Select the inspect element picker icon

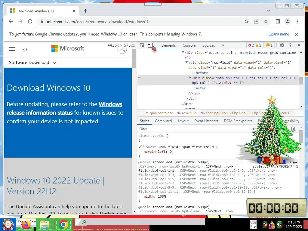pos(142,45)
